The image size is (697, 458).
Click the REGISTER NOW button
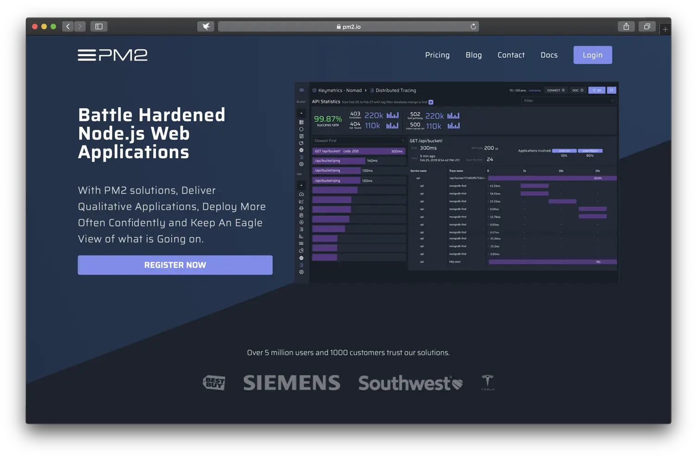(x=175, y=265)
